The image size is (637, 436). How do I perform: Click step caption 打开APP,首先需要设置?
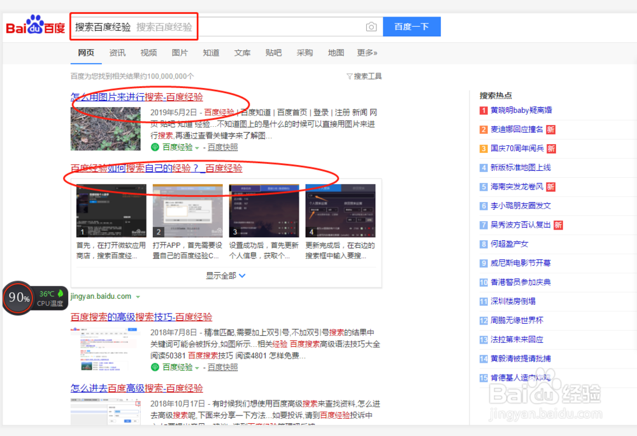(x=188, y=251)
